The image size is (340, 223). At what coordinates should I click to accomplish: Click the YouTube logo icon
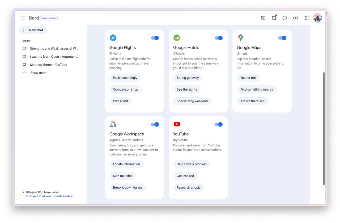click(177, 124)
